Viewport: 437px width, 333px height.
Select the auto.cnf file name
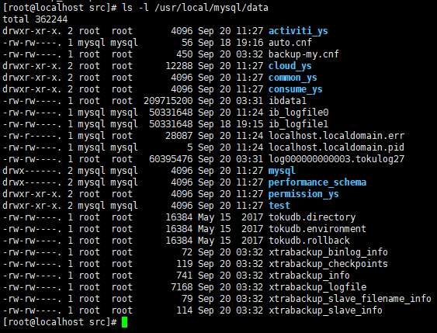click(290, 43)
